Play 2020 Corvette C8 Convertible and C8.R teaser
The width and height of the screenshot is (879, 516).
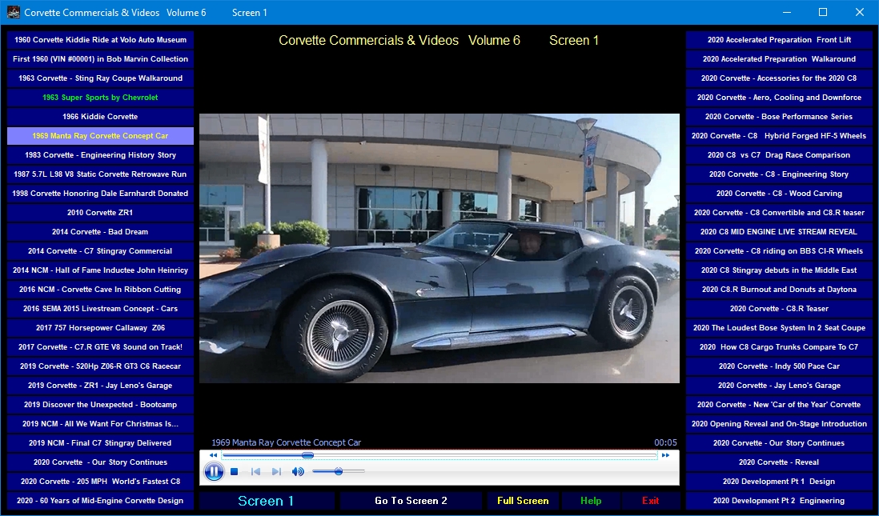tap(779, 212)
